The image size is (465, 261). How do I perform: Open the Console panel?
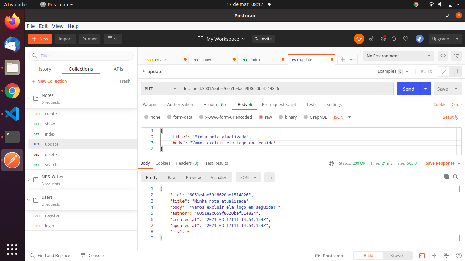[x=92, y=256]
